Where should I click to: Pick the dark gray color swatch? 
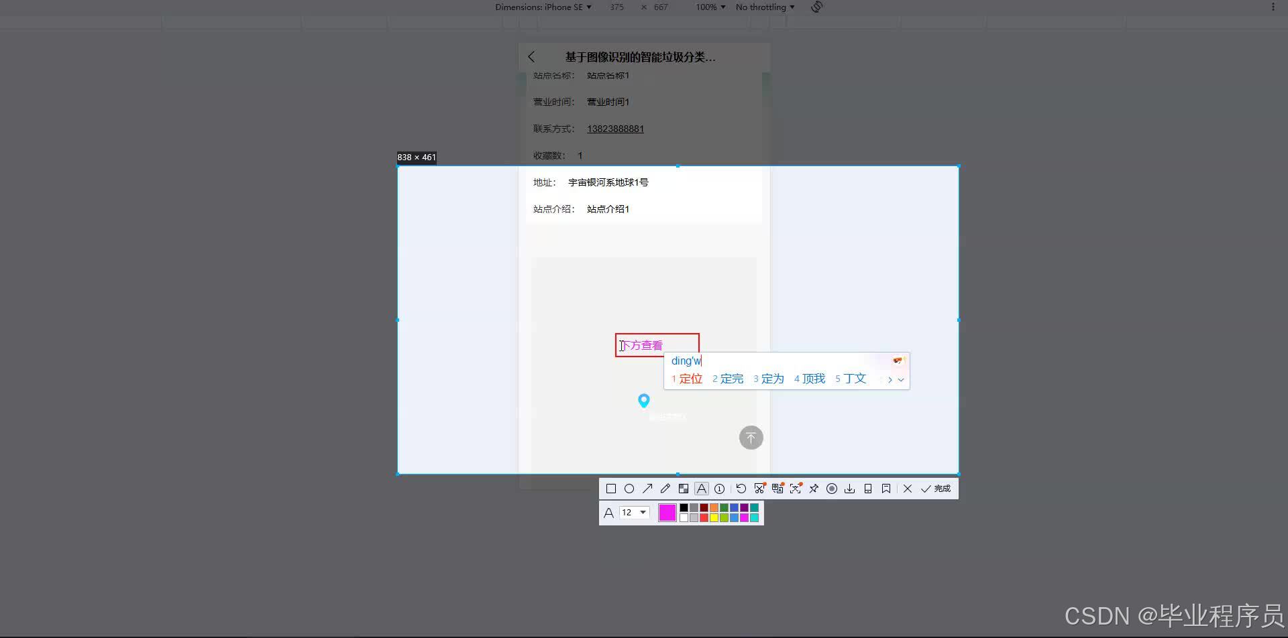click(694, 508)
